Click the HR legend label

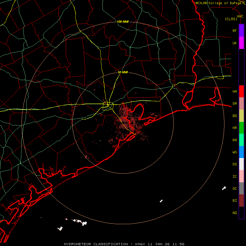pyautogui.click(x=235, y=128)
